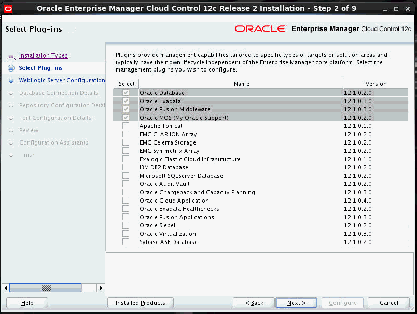Open Installed Products dialog
This screenshot has width=417, height=314.
(x=141, y=303)
